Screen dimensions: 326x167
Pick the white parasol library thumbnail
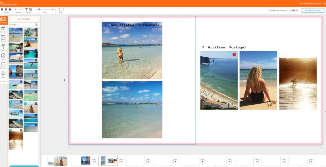[16, 58]
